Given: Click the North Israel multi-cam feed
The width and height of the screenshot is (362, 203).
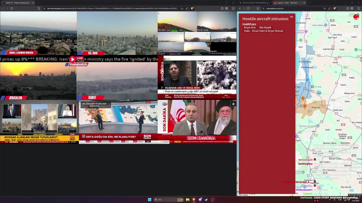Looking at the screenshot, I should (x=217, y=21).
